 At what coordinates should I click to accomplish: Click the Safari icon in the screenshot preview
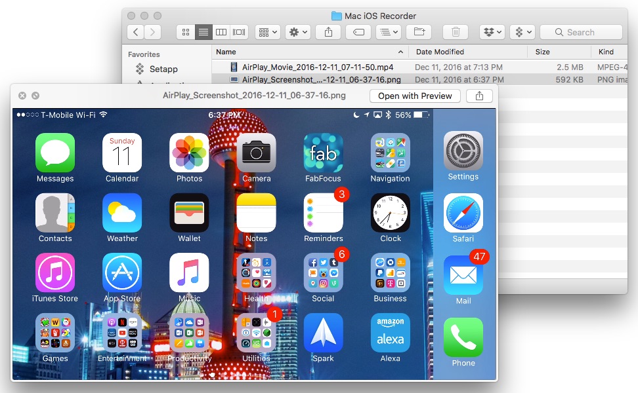coord(463,213)
